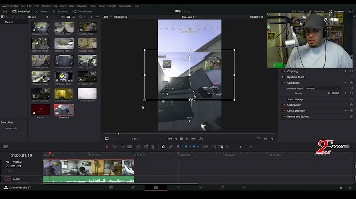Toggle the Composite section switch
Image resolution: width=356 pixels, height=199 pixels.
[x=284, y=83]
